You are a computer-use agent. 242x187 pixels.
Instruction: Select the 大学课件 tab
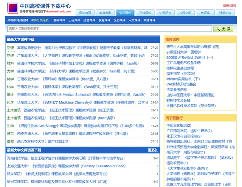[125, 13]
